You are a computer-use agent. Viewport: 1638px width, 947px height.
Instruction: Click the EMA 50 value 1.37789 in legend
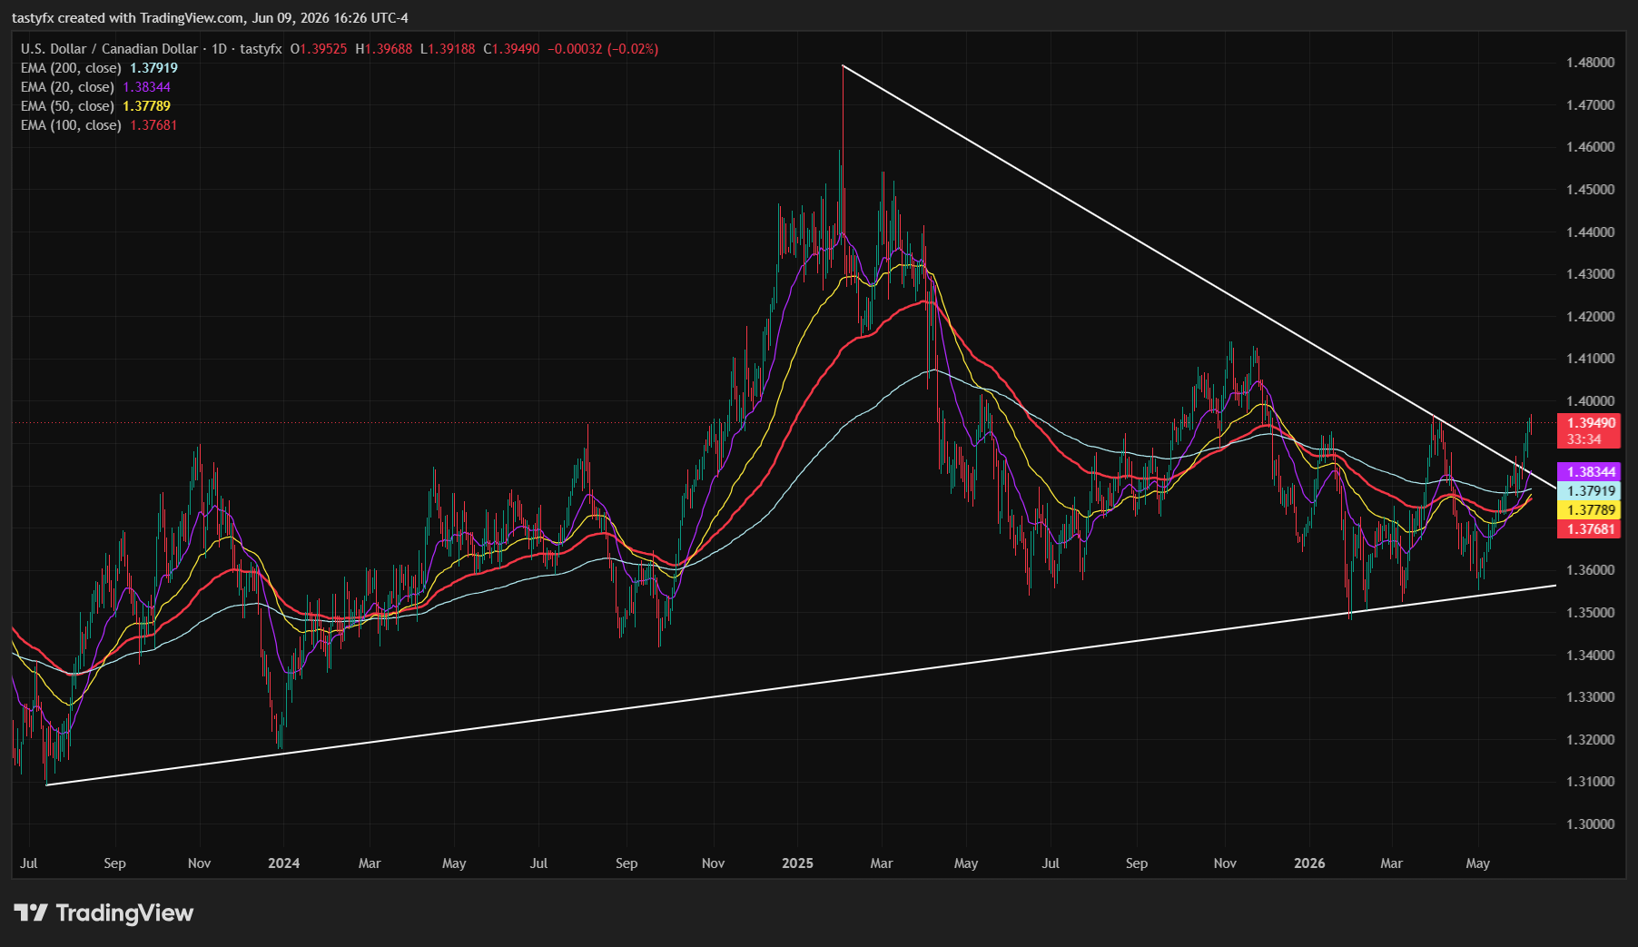[146, 106]
